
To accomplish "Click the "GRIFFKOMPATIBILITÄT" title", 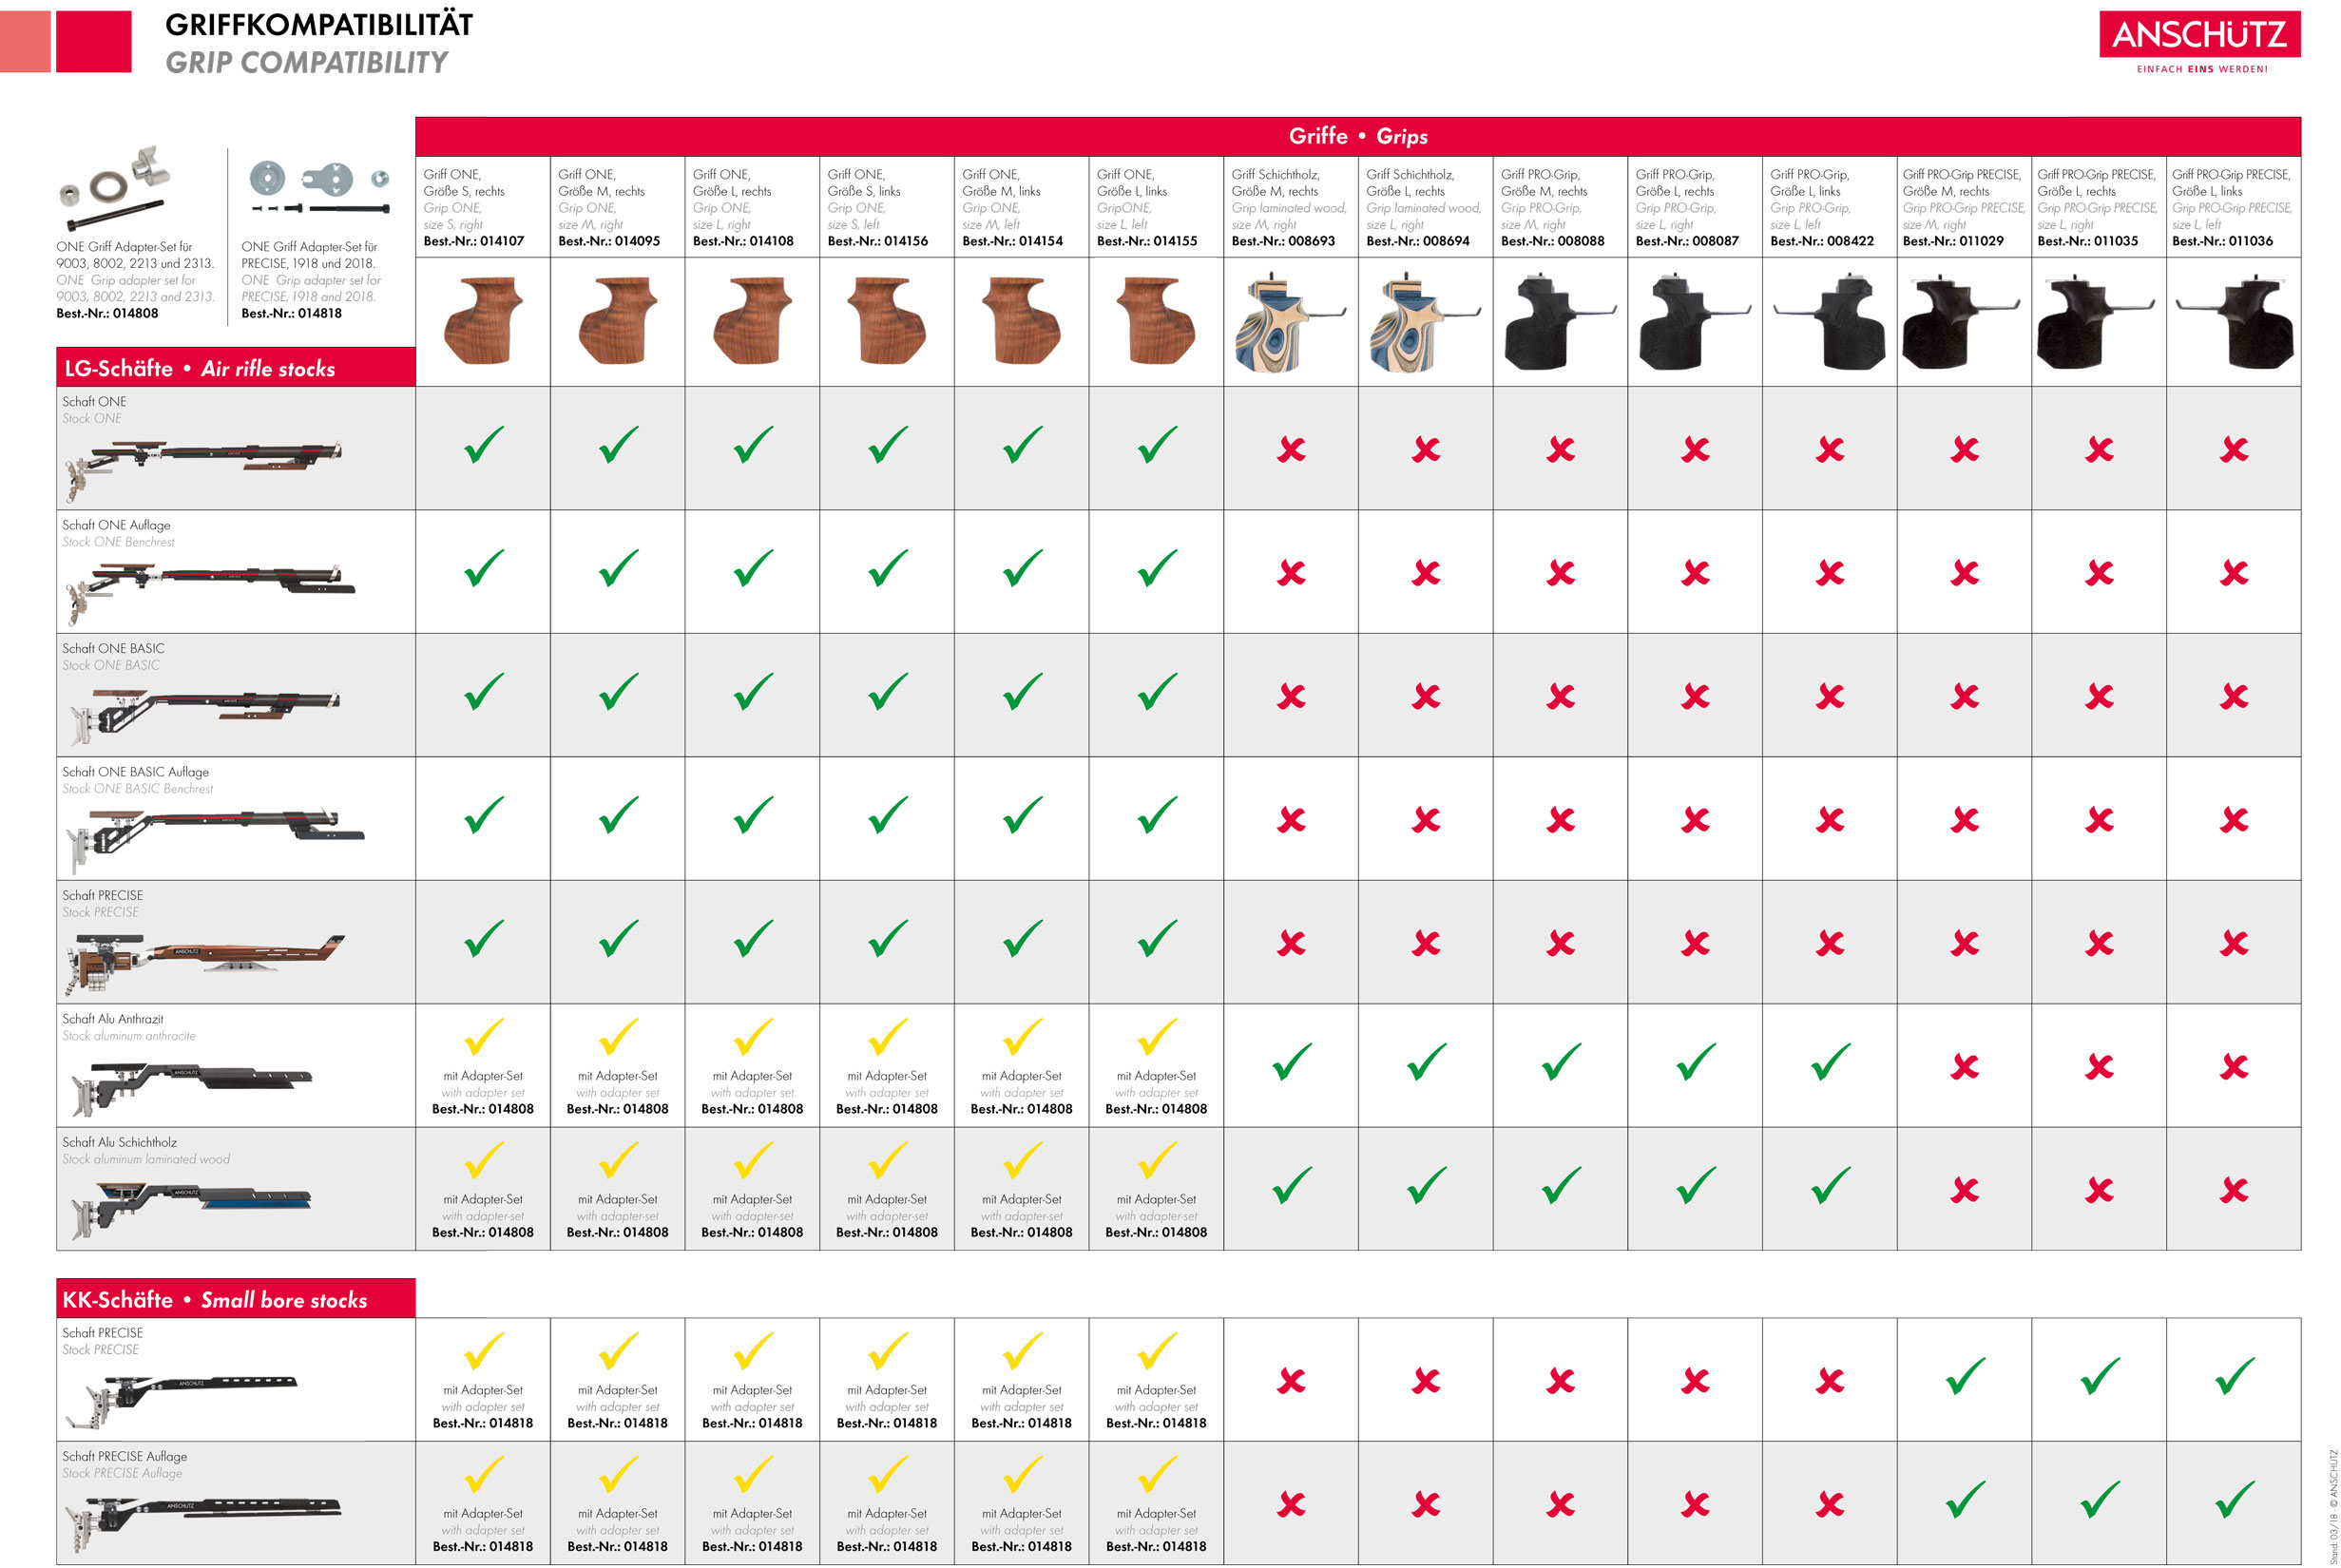I will (319, 24).
